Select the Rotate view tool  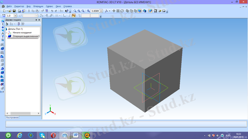click(122, 11)
